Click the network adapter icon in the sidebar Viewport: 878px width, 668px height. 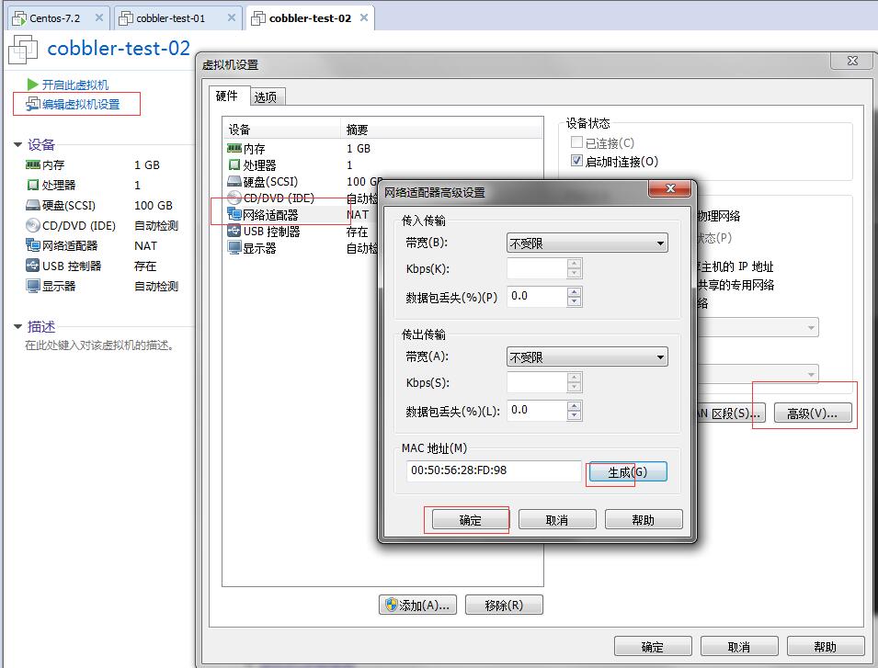point(32,245)
